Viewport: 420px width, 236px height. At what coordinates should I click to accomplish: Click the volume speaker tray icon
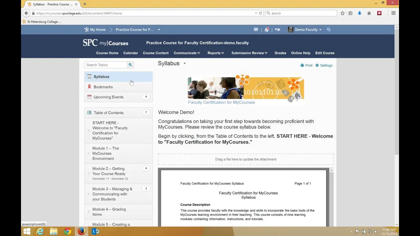click(375, 231)
